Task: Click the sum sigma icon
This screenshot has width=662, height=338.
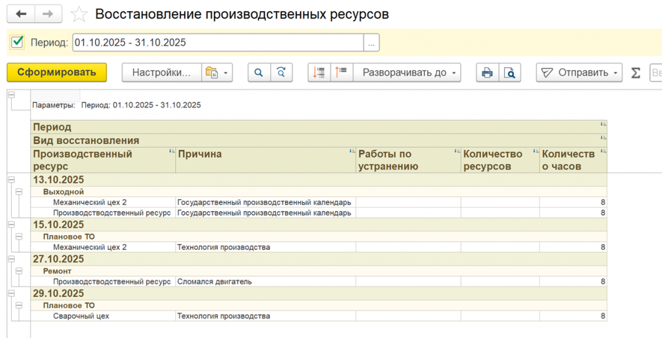Action: coord(635,72)
